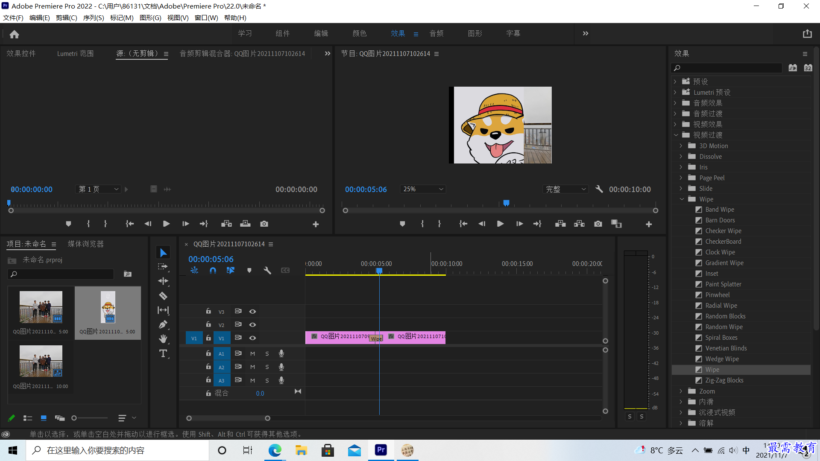Toggle V1 track output eye
This screenshot has width=820, height=461.
252,338
